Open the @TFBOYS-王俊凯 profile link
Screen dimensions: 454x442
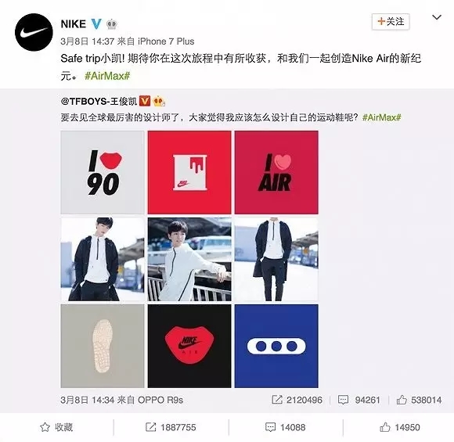click(99, 101)
